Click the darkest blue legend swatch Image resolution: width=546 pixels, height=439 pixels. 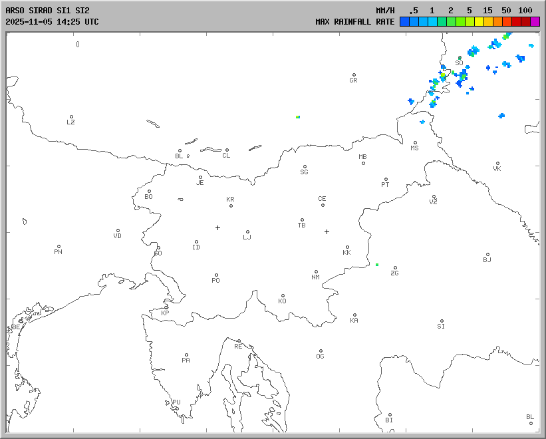click(x=404, y=22)
